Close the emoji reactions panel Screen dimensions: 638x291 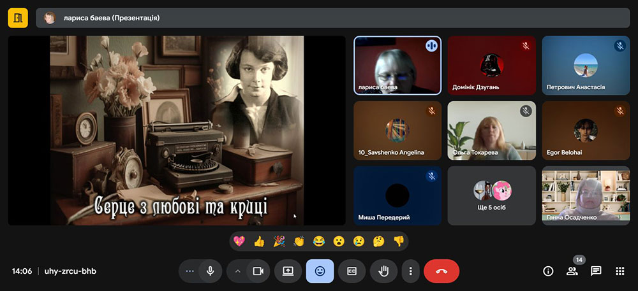pyautogui.click(x=320, y=271)
